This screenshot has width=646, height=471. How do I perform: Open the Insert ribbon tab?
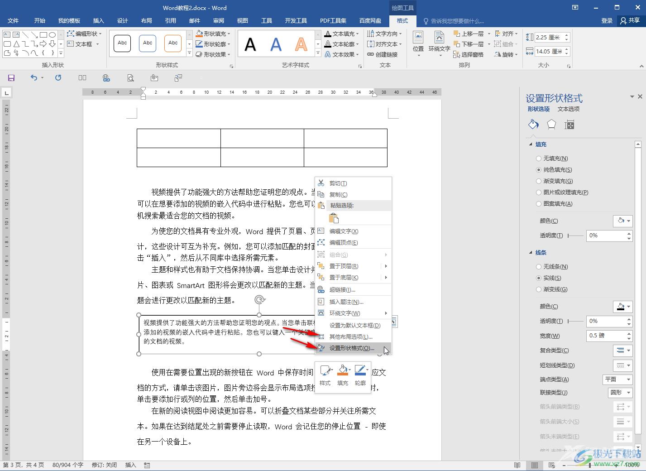[x=98, y=21]
